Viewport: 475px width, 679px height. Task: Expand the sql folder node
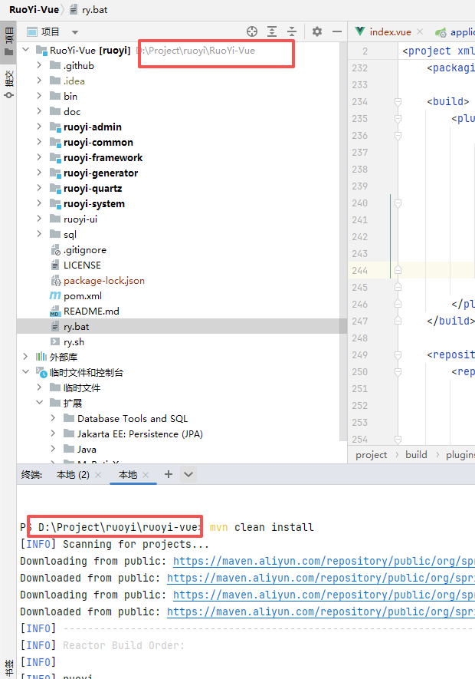click(x=40, y=234)
